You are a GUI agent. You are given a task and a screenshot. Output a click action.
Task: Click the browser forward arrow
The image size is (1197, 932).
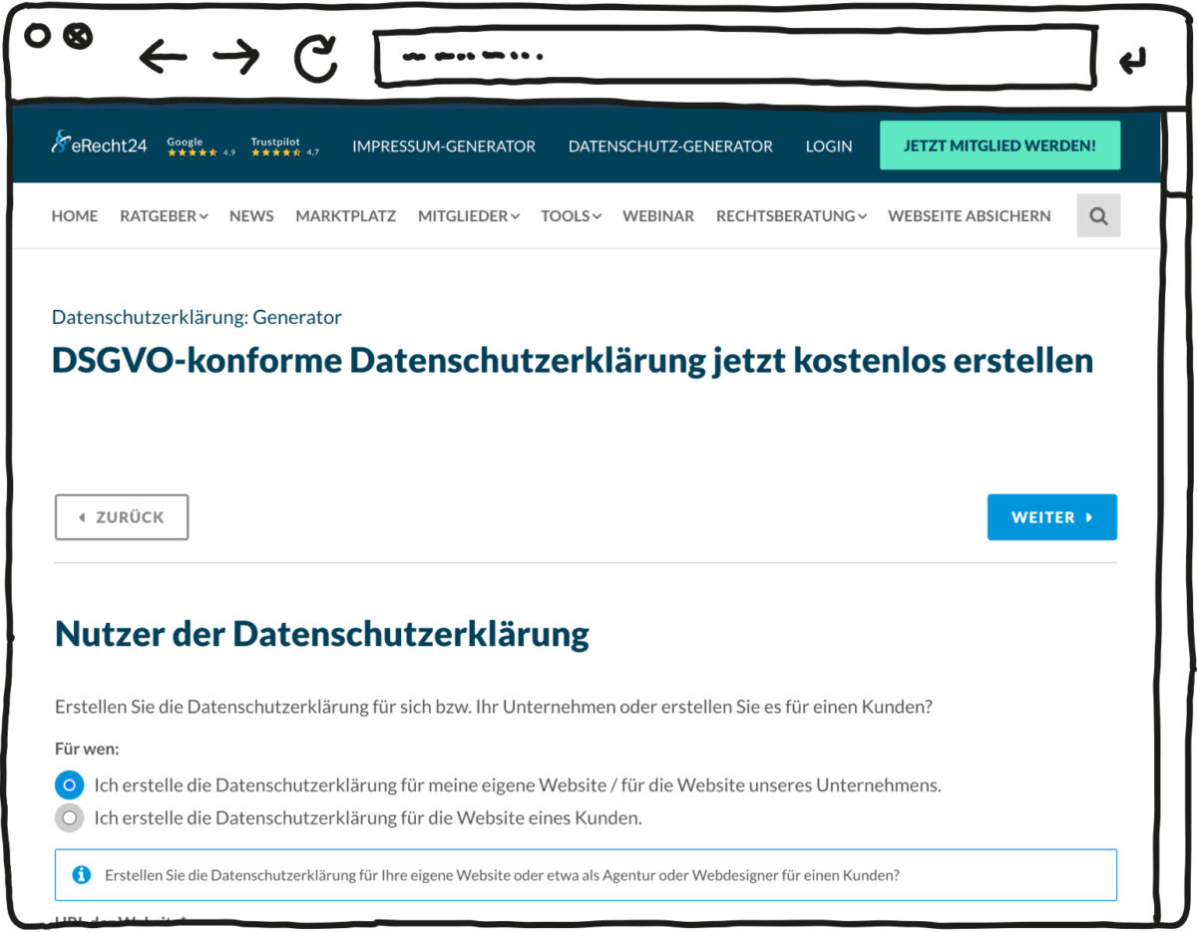coord(236,58)
